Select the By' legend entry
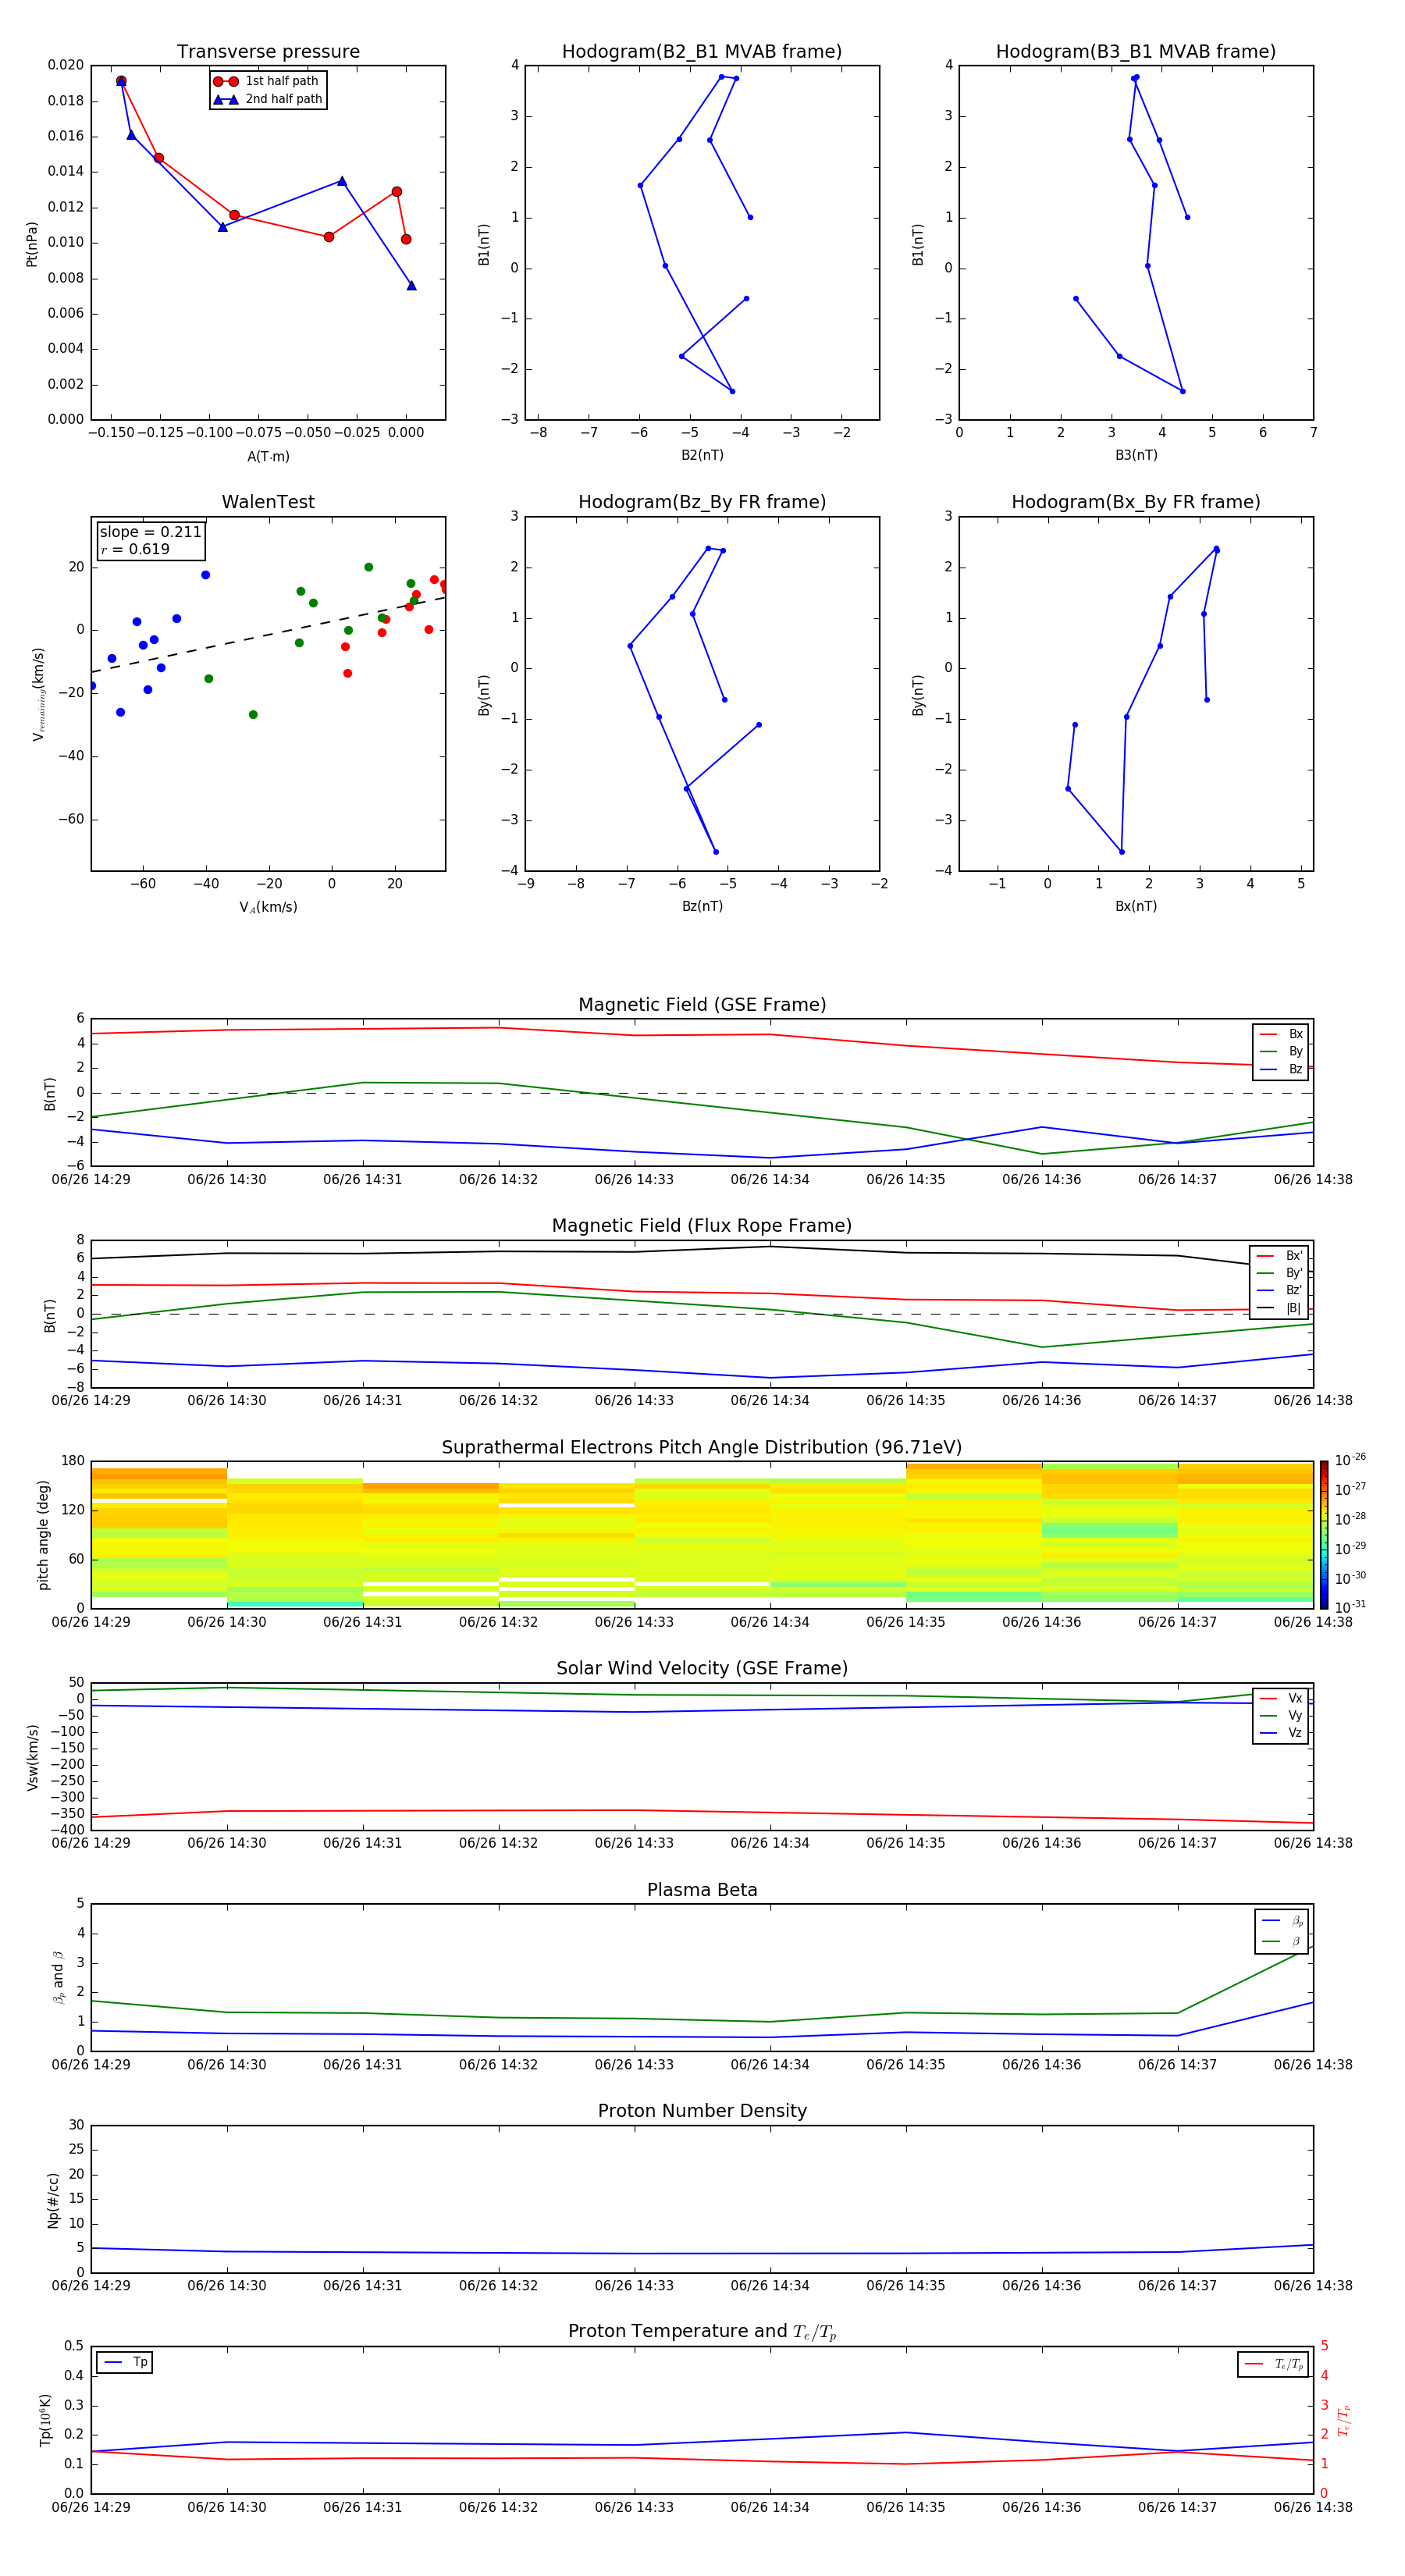 point(1279,1273)
